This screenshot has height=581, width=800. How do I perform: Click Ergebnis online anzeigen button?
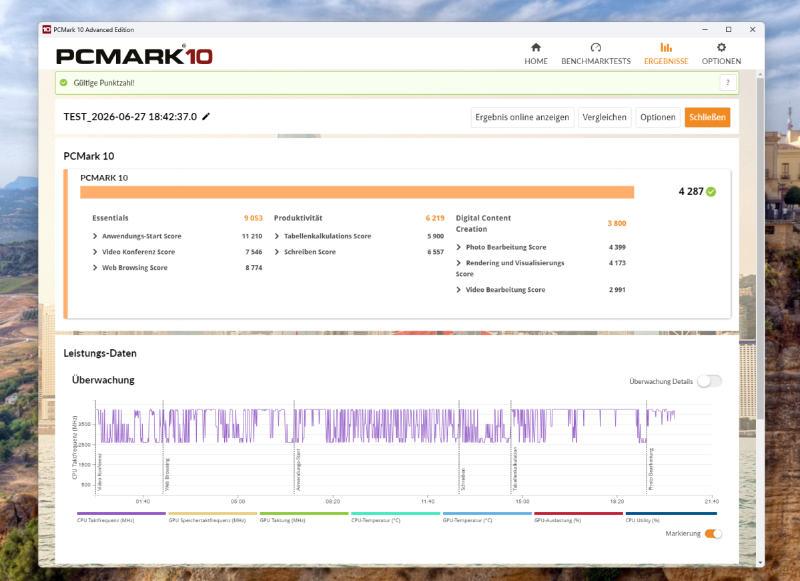click(x=522, y=117)
